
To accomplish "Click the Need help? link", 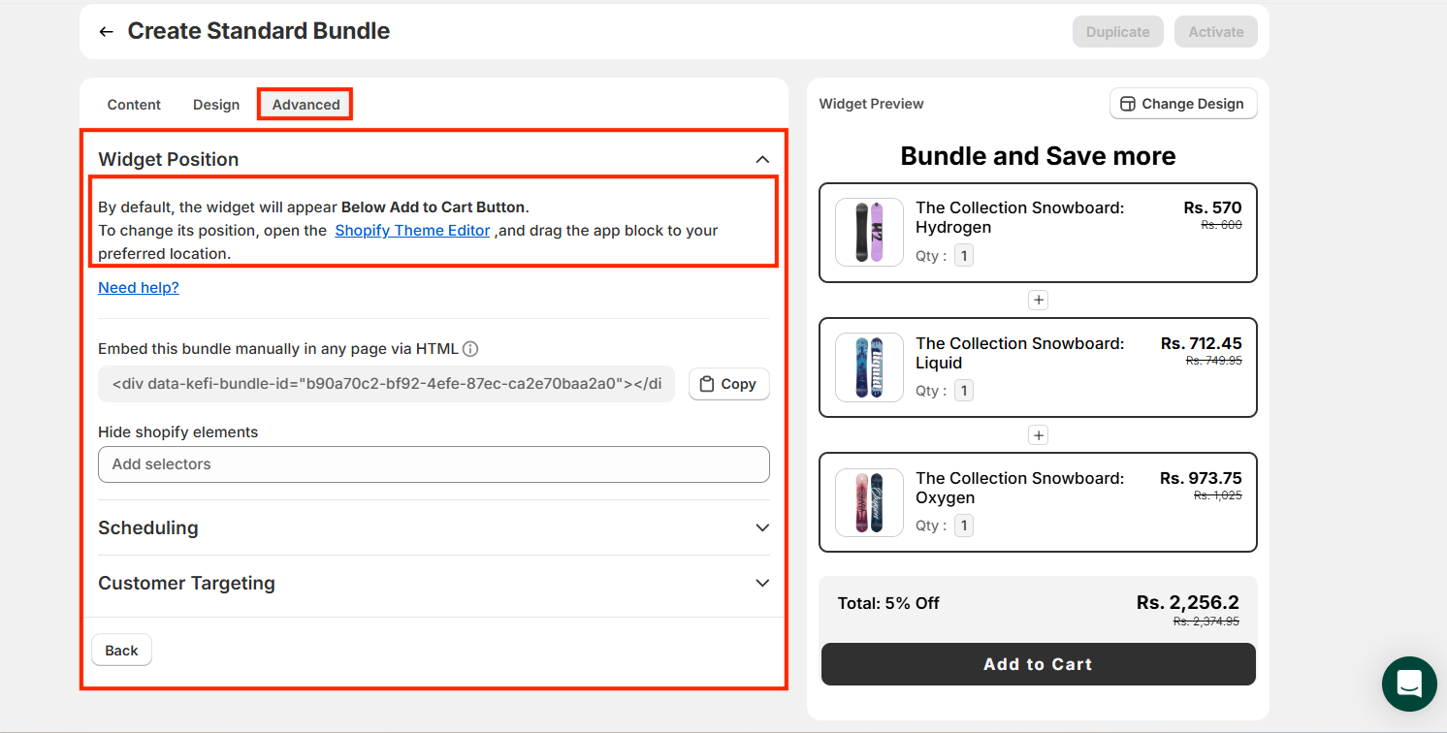I will point(139,288).
